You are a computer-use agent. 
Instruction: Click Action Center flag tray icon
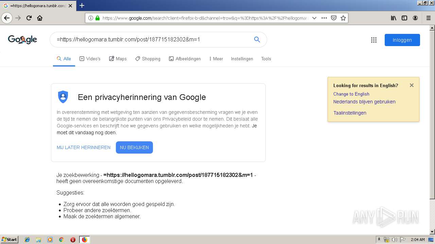click(x=403, y=240)
